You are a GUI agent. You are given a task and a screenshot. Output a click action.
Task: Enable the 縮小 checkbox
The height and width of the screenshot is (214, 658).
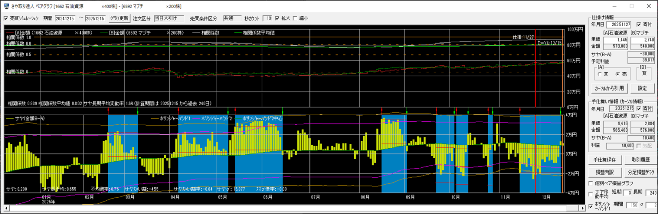(x=295, y=18)
